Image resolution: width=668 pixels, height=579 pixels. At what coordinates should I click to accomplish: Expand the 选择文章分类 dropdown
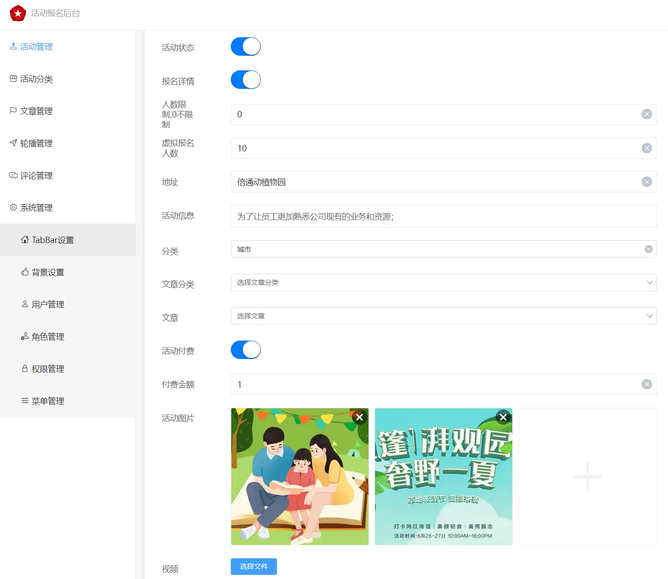(443, 283)
